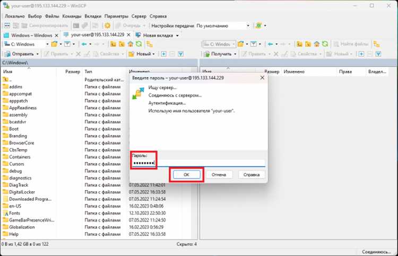This screenshot has width=398, height=256.
Task: Expand the back history arrow in local panel
Action: (90, 44)
